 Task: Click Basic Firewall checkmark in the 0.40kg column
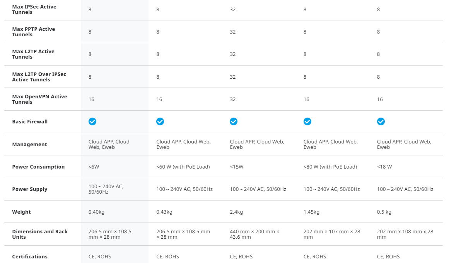(x=92, y=121)
